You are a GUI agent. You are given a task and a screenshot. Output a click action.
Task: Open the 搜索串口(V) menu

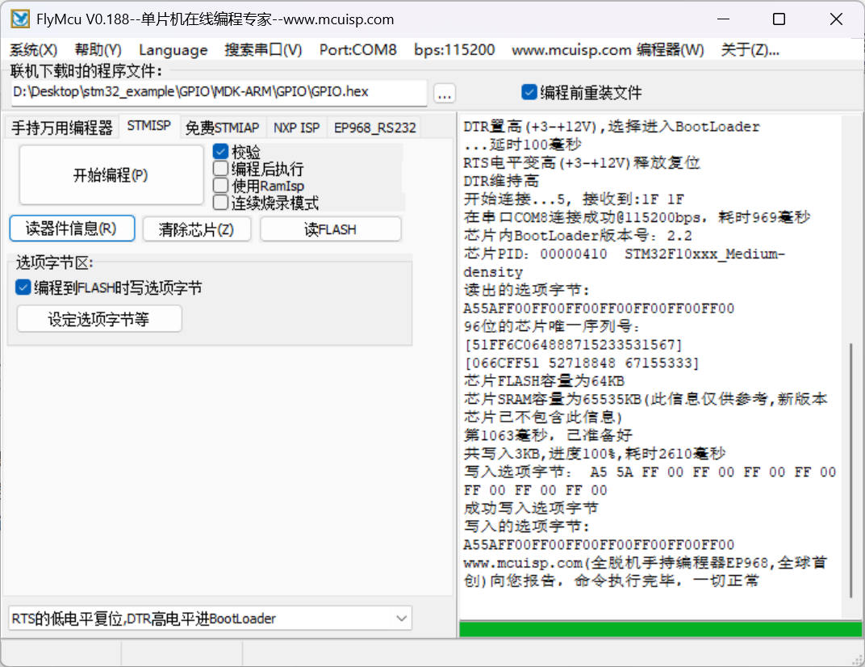point(263,50)
